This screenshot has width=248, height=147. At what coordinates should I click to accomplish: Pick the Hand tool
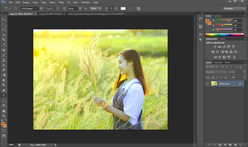coord(4,111)
